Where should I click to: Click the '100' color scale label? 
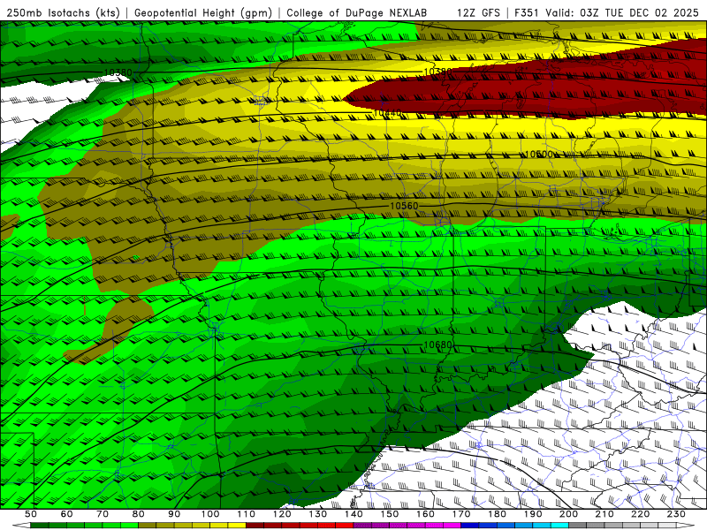click(210, 514)
